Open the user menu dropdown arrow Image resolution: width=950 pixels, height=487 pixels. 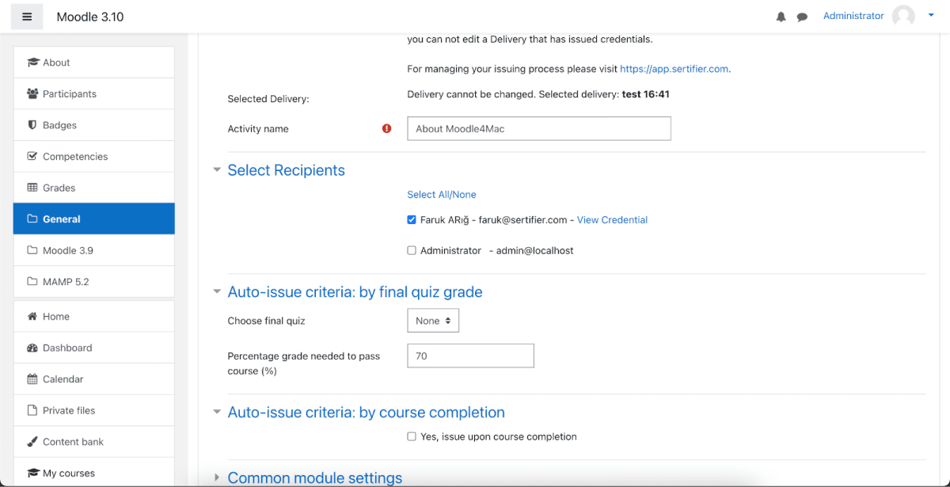(x=931, y=15)
